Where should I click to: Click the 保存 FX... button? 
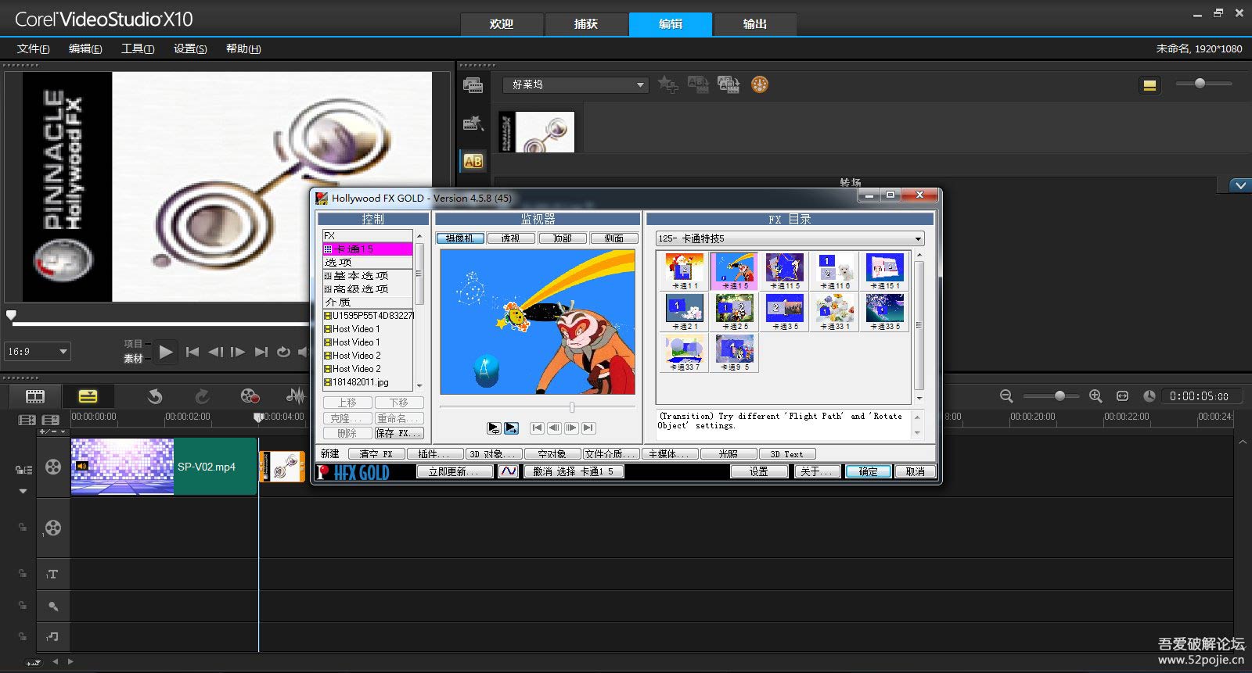(399, 433)
